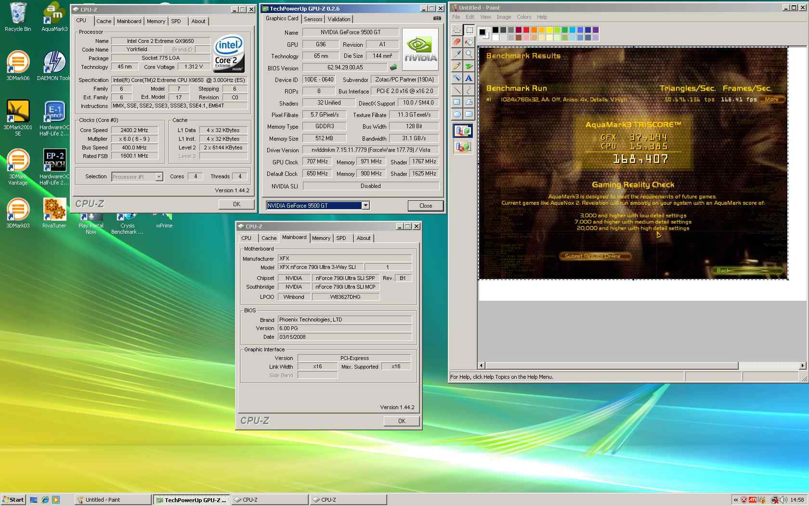This screenshot has width=809, height=506.
Task: Switch to TechPowerUp GPU-Z taskbar button
Action: click(x=192, y=500)
